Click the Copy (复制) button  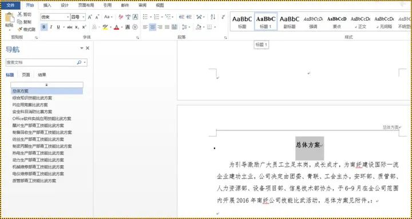point(25,22)
